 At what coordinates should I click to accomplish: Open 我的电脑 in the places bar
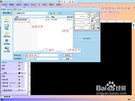(x=7, y=42)
